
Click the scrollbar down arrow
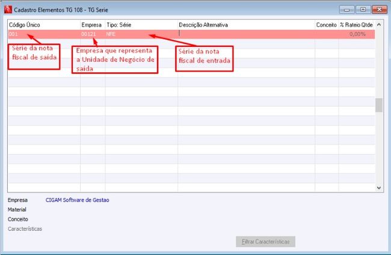coord(379,188)
